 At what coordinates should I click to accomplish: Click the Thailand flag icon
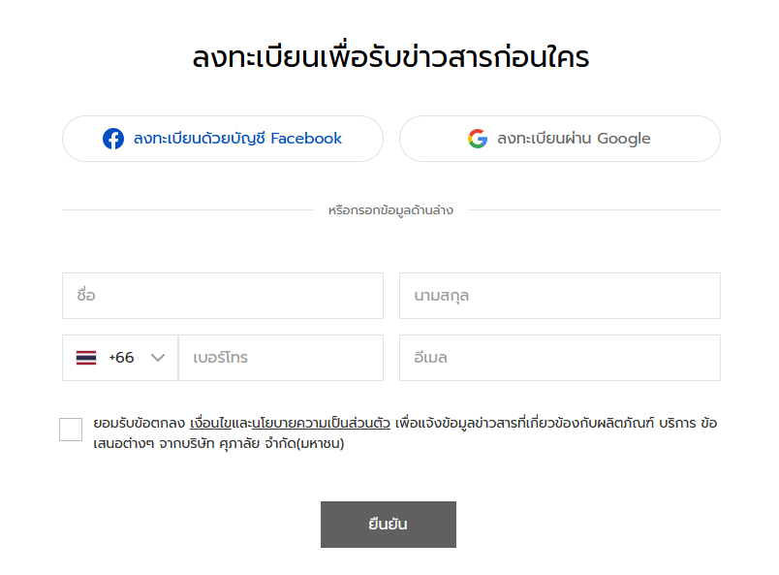coord(86,358)
